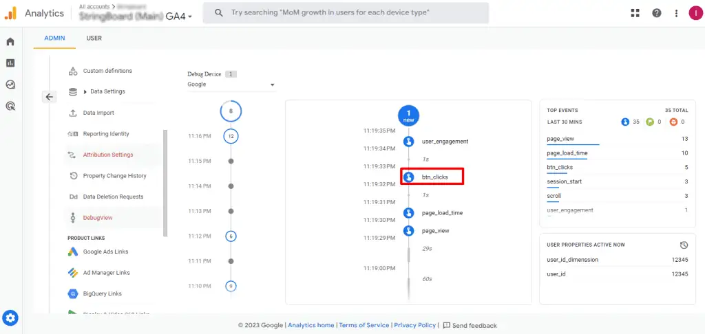Image resolution: width=705 pixels, height=334 pixels.
Task: Click the search analytics input field
Action: (x=346, y=13)
